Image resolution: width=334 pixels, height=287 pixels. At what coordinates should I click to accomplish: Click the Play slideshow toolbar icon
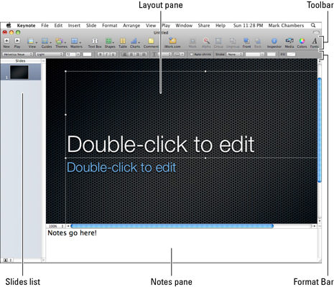(17, 41)
